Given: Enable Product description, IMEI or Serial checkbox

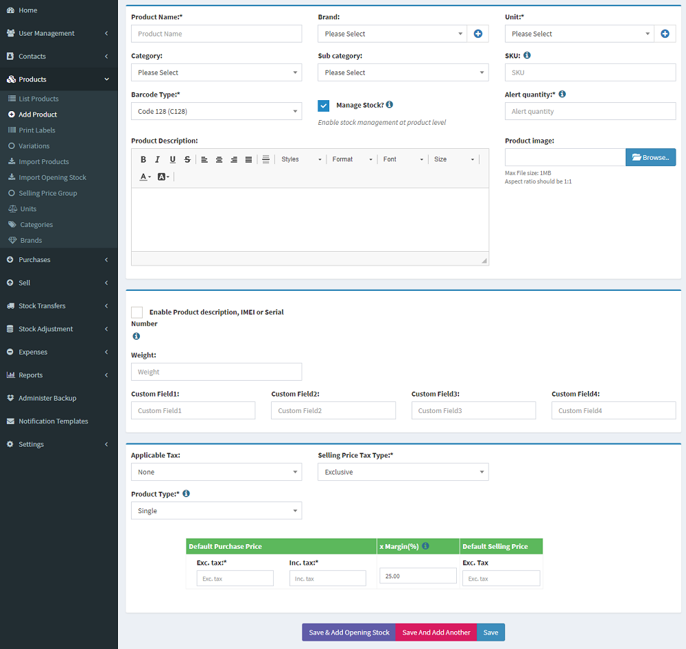Looking at the screenshot, I should click(x=137, y=312).
